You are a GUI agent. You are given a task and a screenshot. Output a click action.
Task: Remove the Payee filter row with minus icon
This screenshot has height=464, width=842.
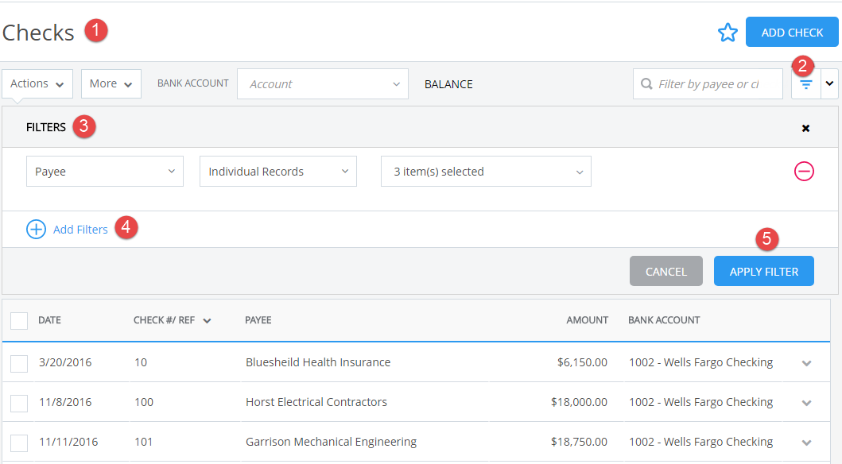[804, 171]
